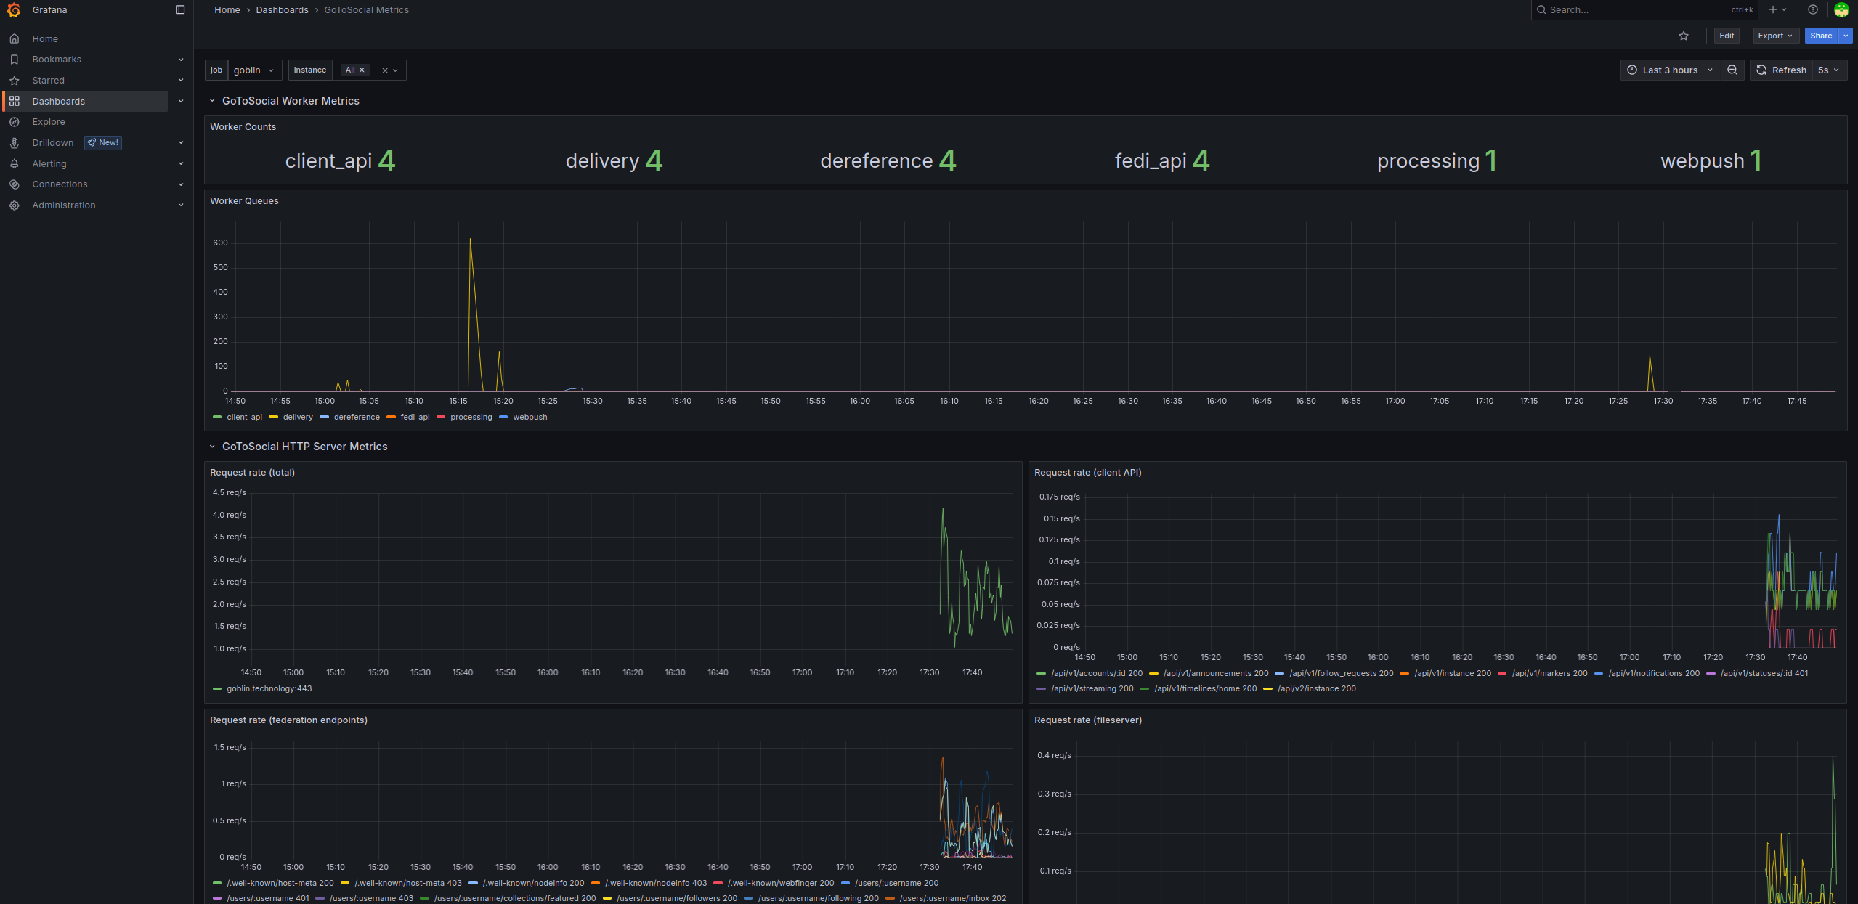The height and width of the screenshot is (904, 1858).
Task: Refresh the dashboard now
Action: pos(1780,70)
